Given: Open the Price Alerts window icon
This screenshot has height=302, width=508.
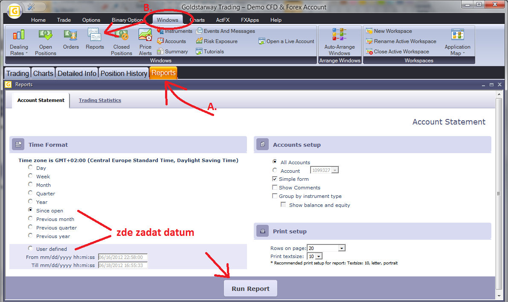Looking at the screenshot, I should (145, 35).
